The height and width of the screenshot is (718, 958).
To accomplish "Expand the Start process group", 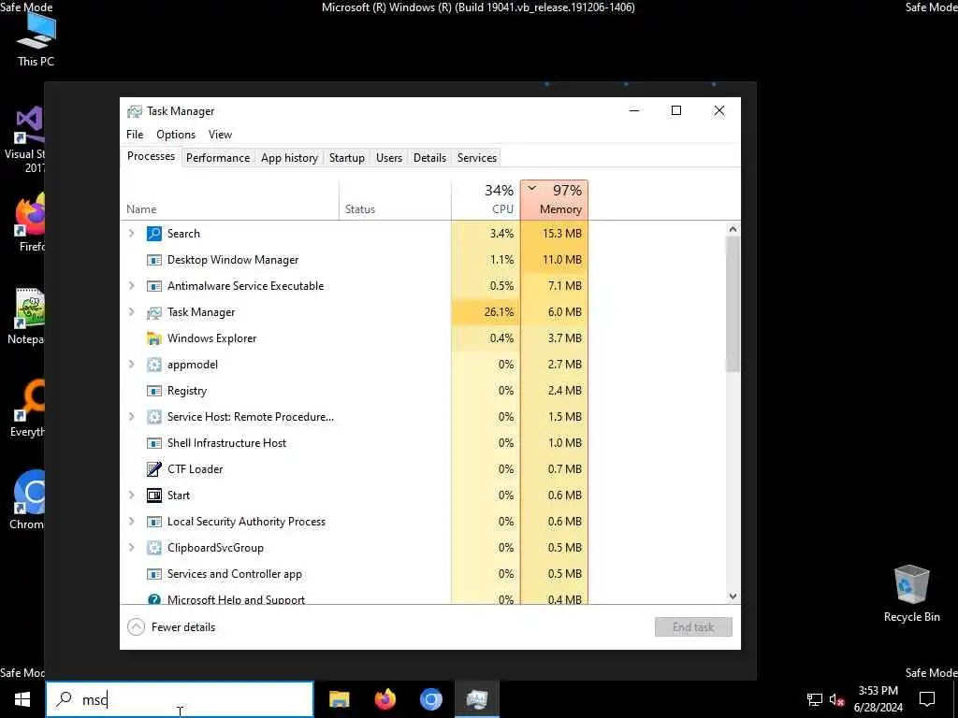I will click(x=131, y=495).
